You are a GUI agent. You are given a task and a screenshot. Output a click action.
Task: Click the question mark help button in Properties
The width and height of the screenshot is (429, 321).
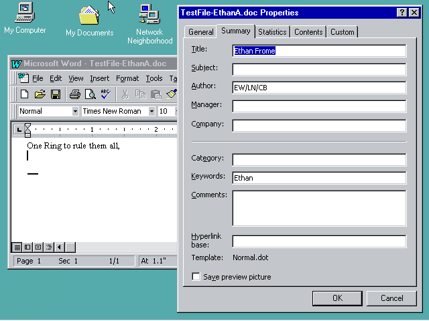402,13
